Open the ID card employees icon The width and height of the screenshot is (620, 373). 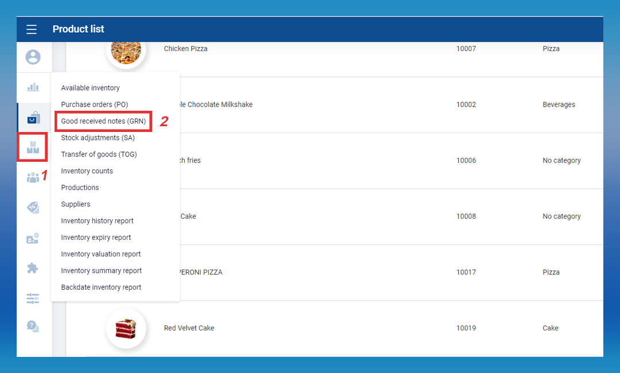tap(33, 238)
